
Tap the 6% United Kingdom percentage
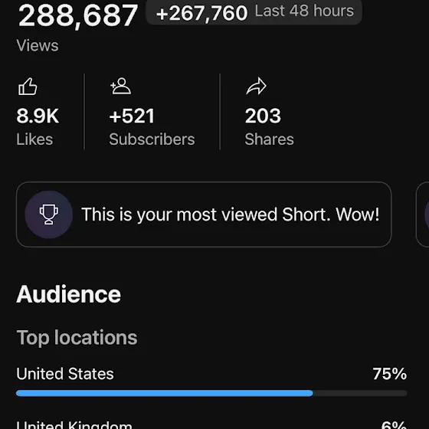pos(394,425)
